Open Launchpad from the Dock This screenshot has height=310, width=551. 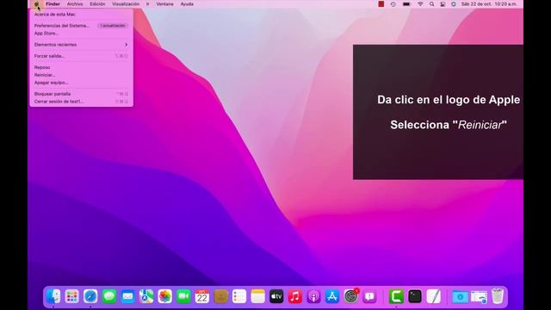(72, 296)
